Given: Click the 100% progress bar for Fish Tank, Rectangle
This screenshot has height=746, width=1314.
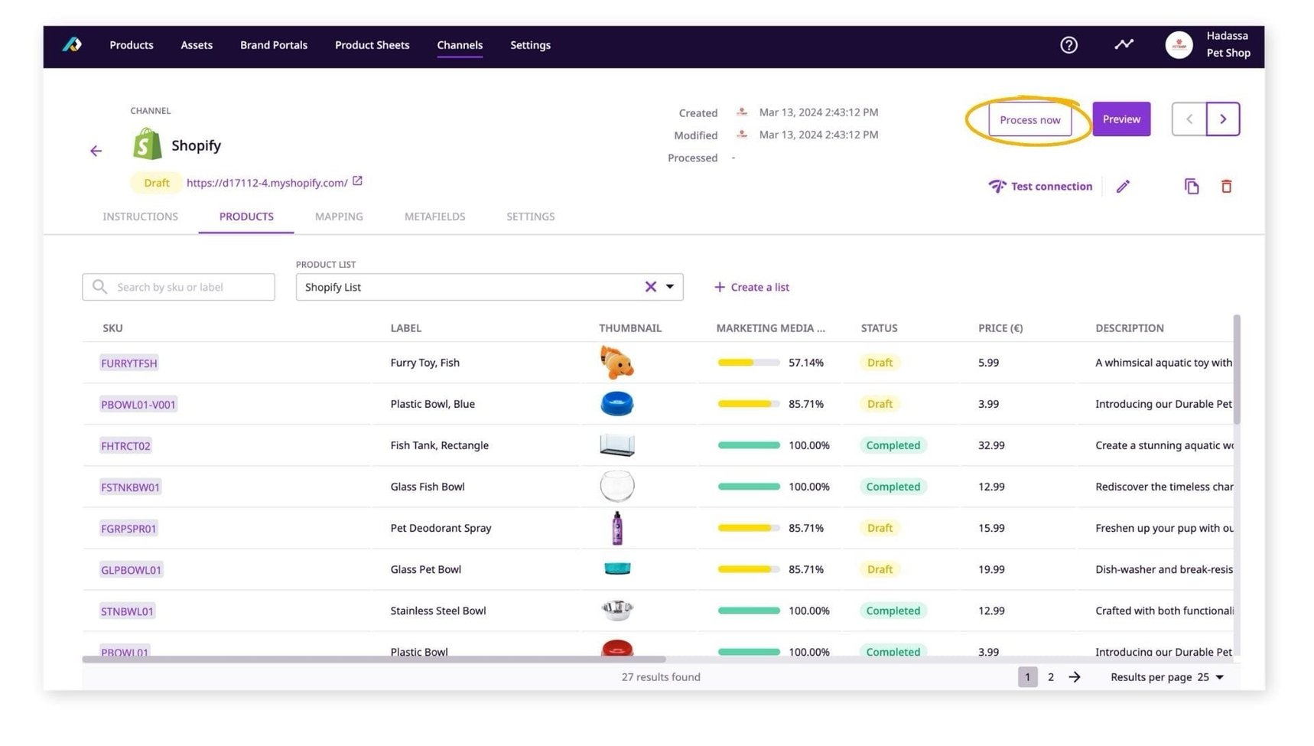Looking at the screenshot, I should coord(748,445).
